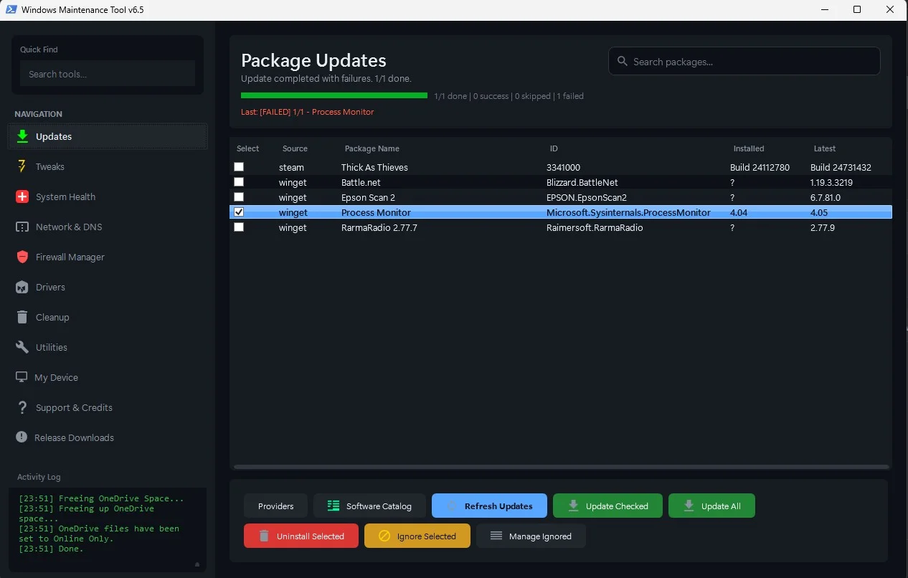Sort by the Installed column header

point(749,148)
